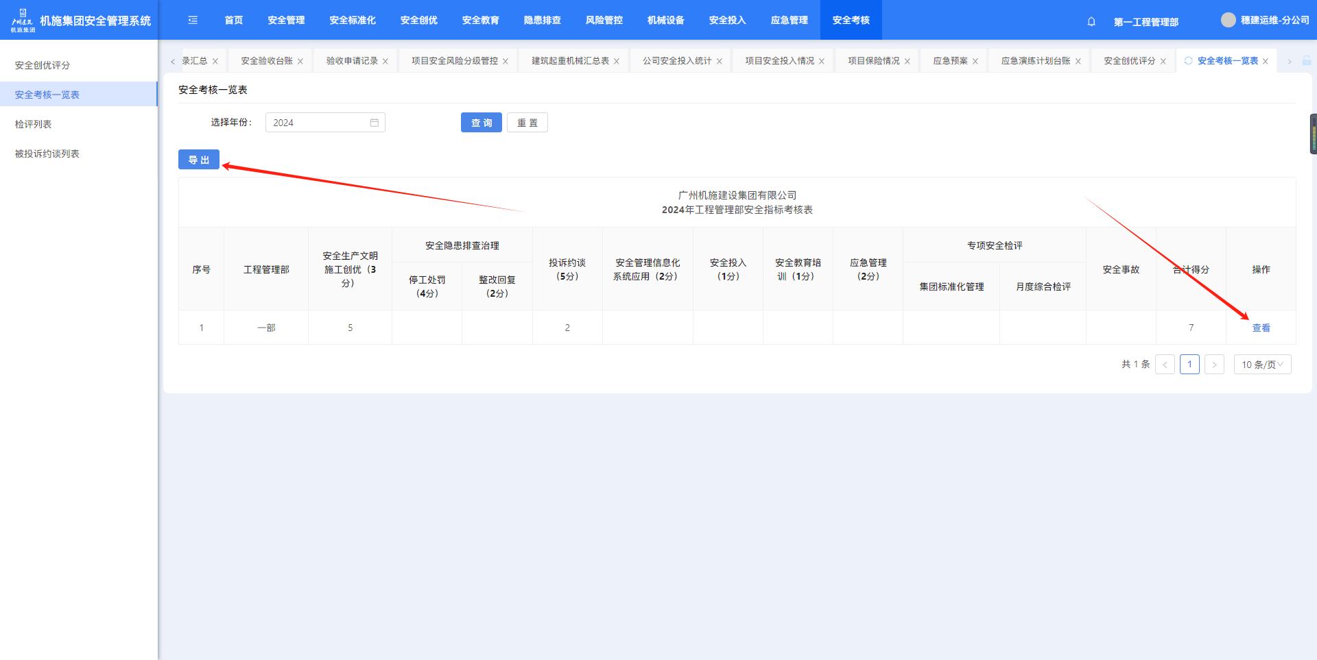Collapse sidebar using the menu fold icon
This screenshot has height=660, width=1317.
click(x=193, y=21)
